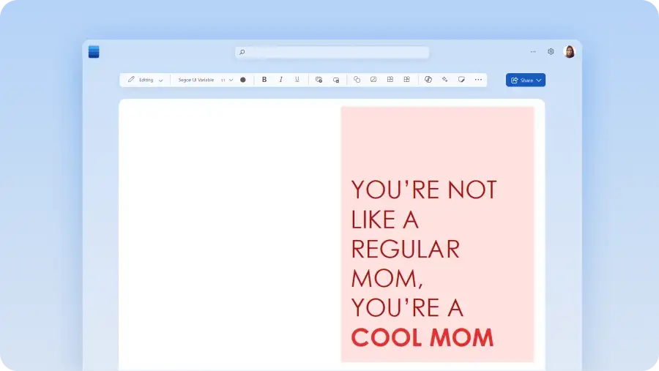This screenshot has height=371, width=659.
Task: Open the black font color swatch
Action: (x=243, y=80)
